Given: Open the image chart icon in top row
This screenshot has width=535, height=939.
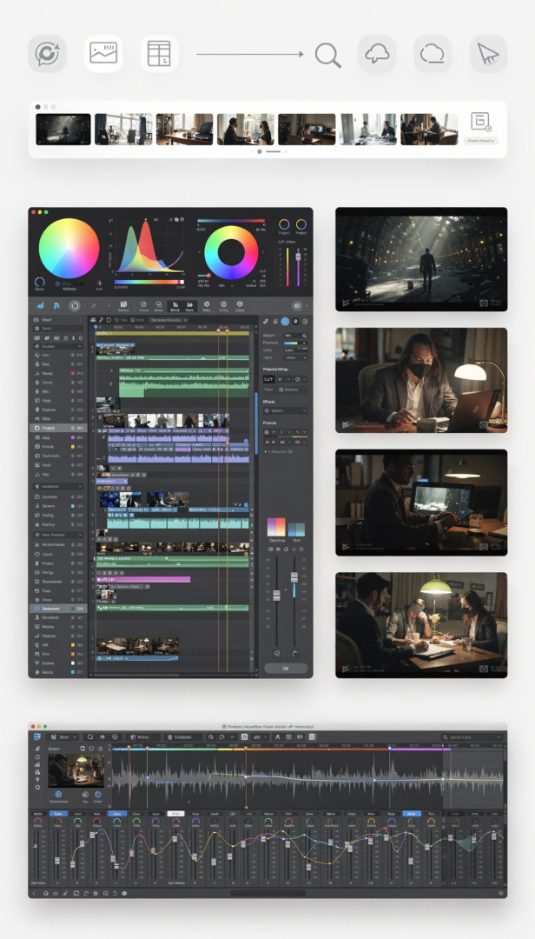Looking at the screenshot, I should [x=103, y=54].
